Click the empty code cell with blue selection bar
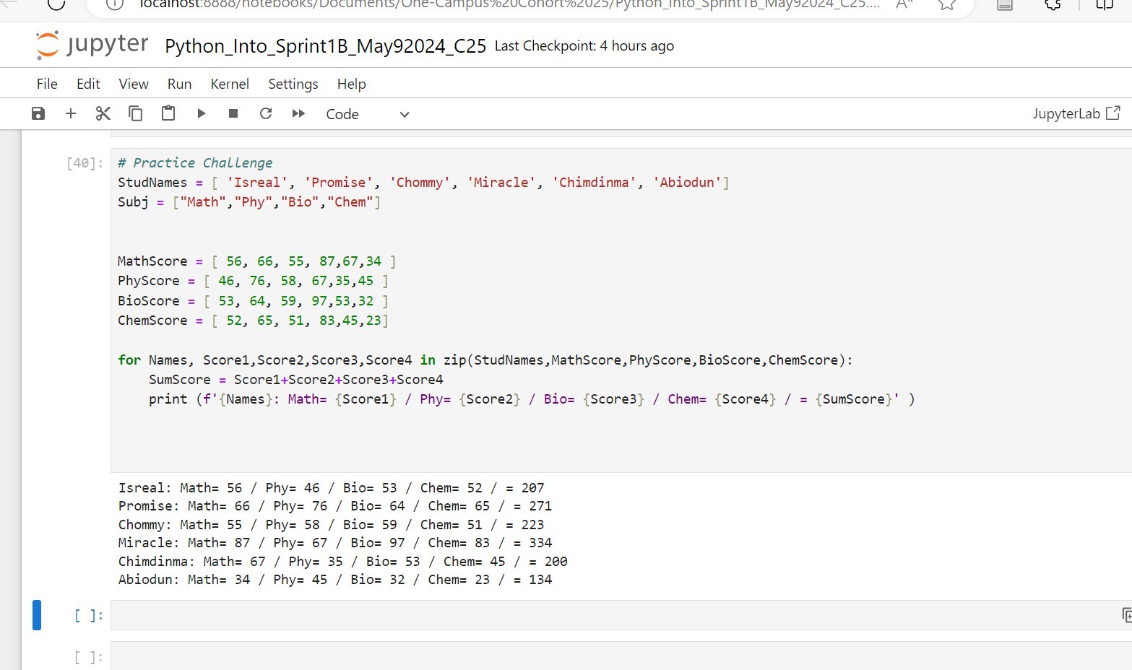Screen dimensions: 1132x670 click(x=621, y=615)
